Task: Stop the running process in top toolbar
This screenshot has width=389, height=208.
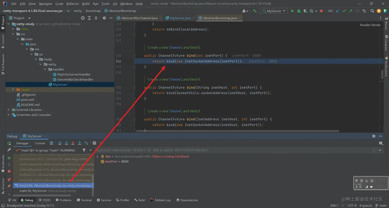Action: click(321, 11)
